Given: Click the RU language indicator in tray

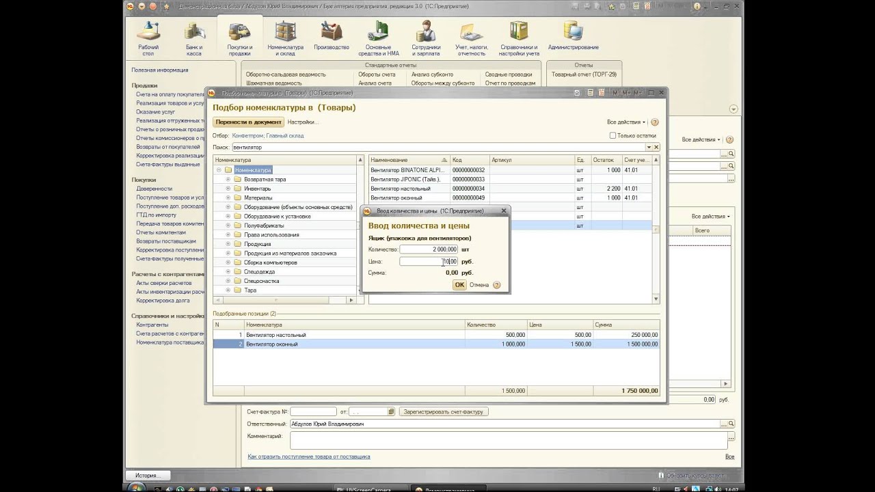Looking at the screenshot, I should point(656,489).
